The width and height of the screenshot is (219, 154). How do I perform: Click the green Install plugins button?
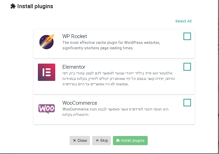[x=130, y=140]
